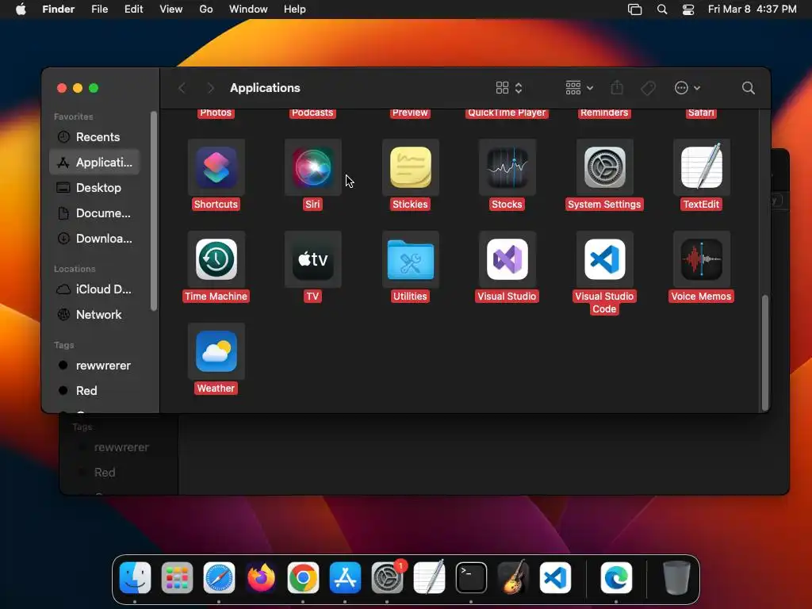The image size is (812, 609).
Task: Click the Red tag in background Finder window
Action: click(105, 473)
